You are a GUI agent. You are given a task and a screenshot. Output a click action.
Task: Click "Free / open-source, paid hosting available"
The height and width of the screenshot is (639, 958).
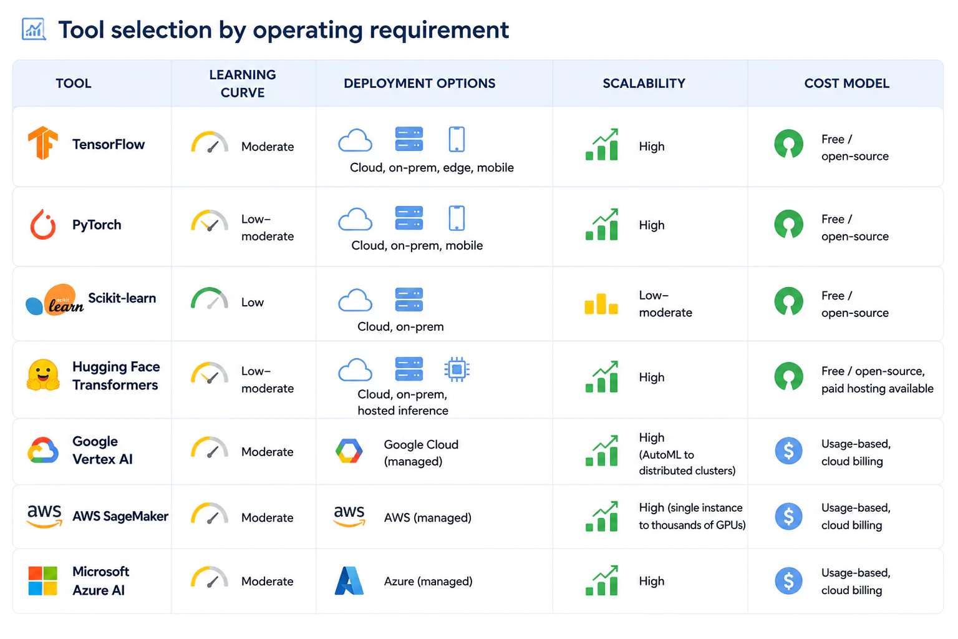tap(878, 379)
